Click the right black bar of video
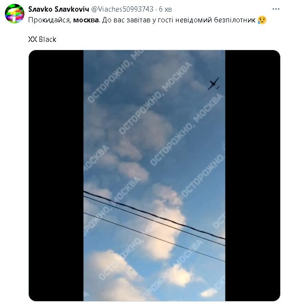288x307 pixels. tap(252, 176)
